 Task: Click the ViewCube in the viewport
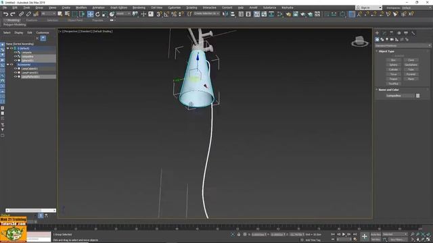359,42
